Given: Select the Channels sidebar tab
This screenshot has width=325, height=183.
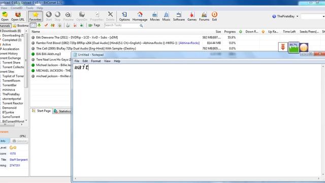Looking at the screenshot, I should (x=5, y=26).
